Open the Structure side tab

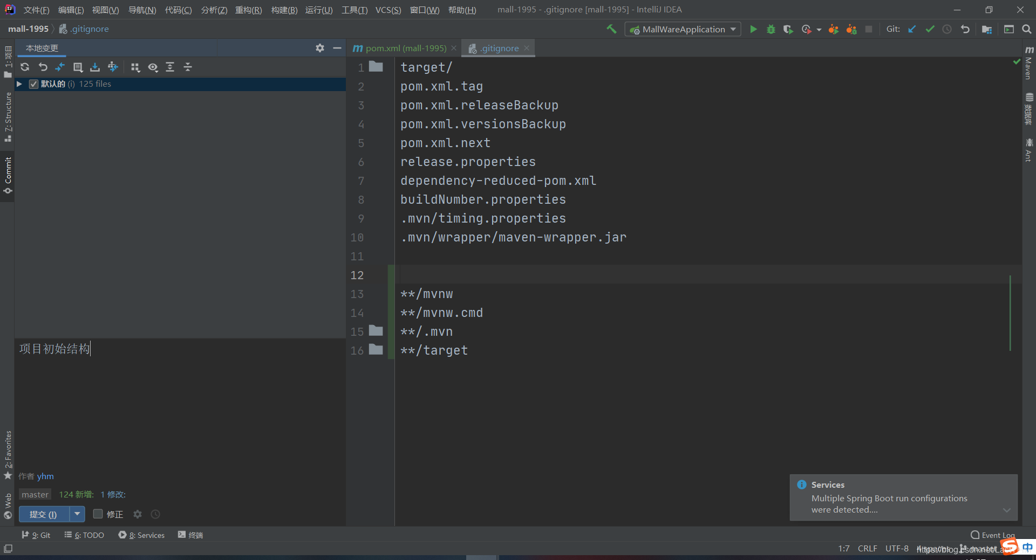point(8,117)
